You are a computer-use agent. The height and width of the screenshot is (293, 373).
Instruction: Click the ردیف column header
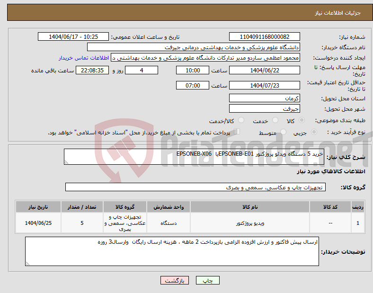click(x=358, y=207)
